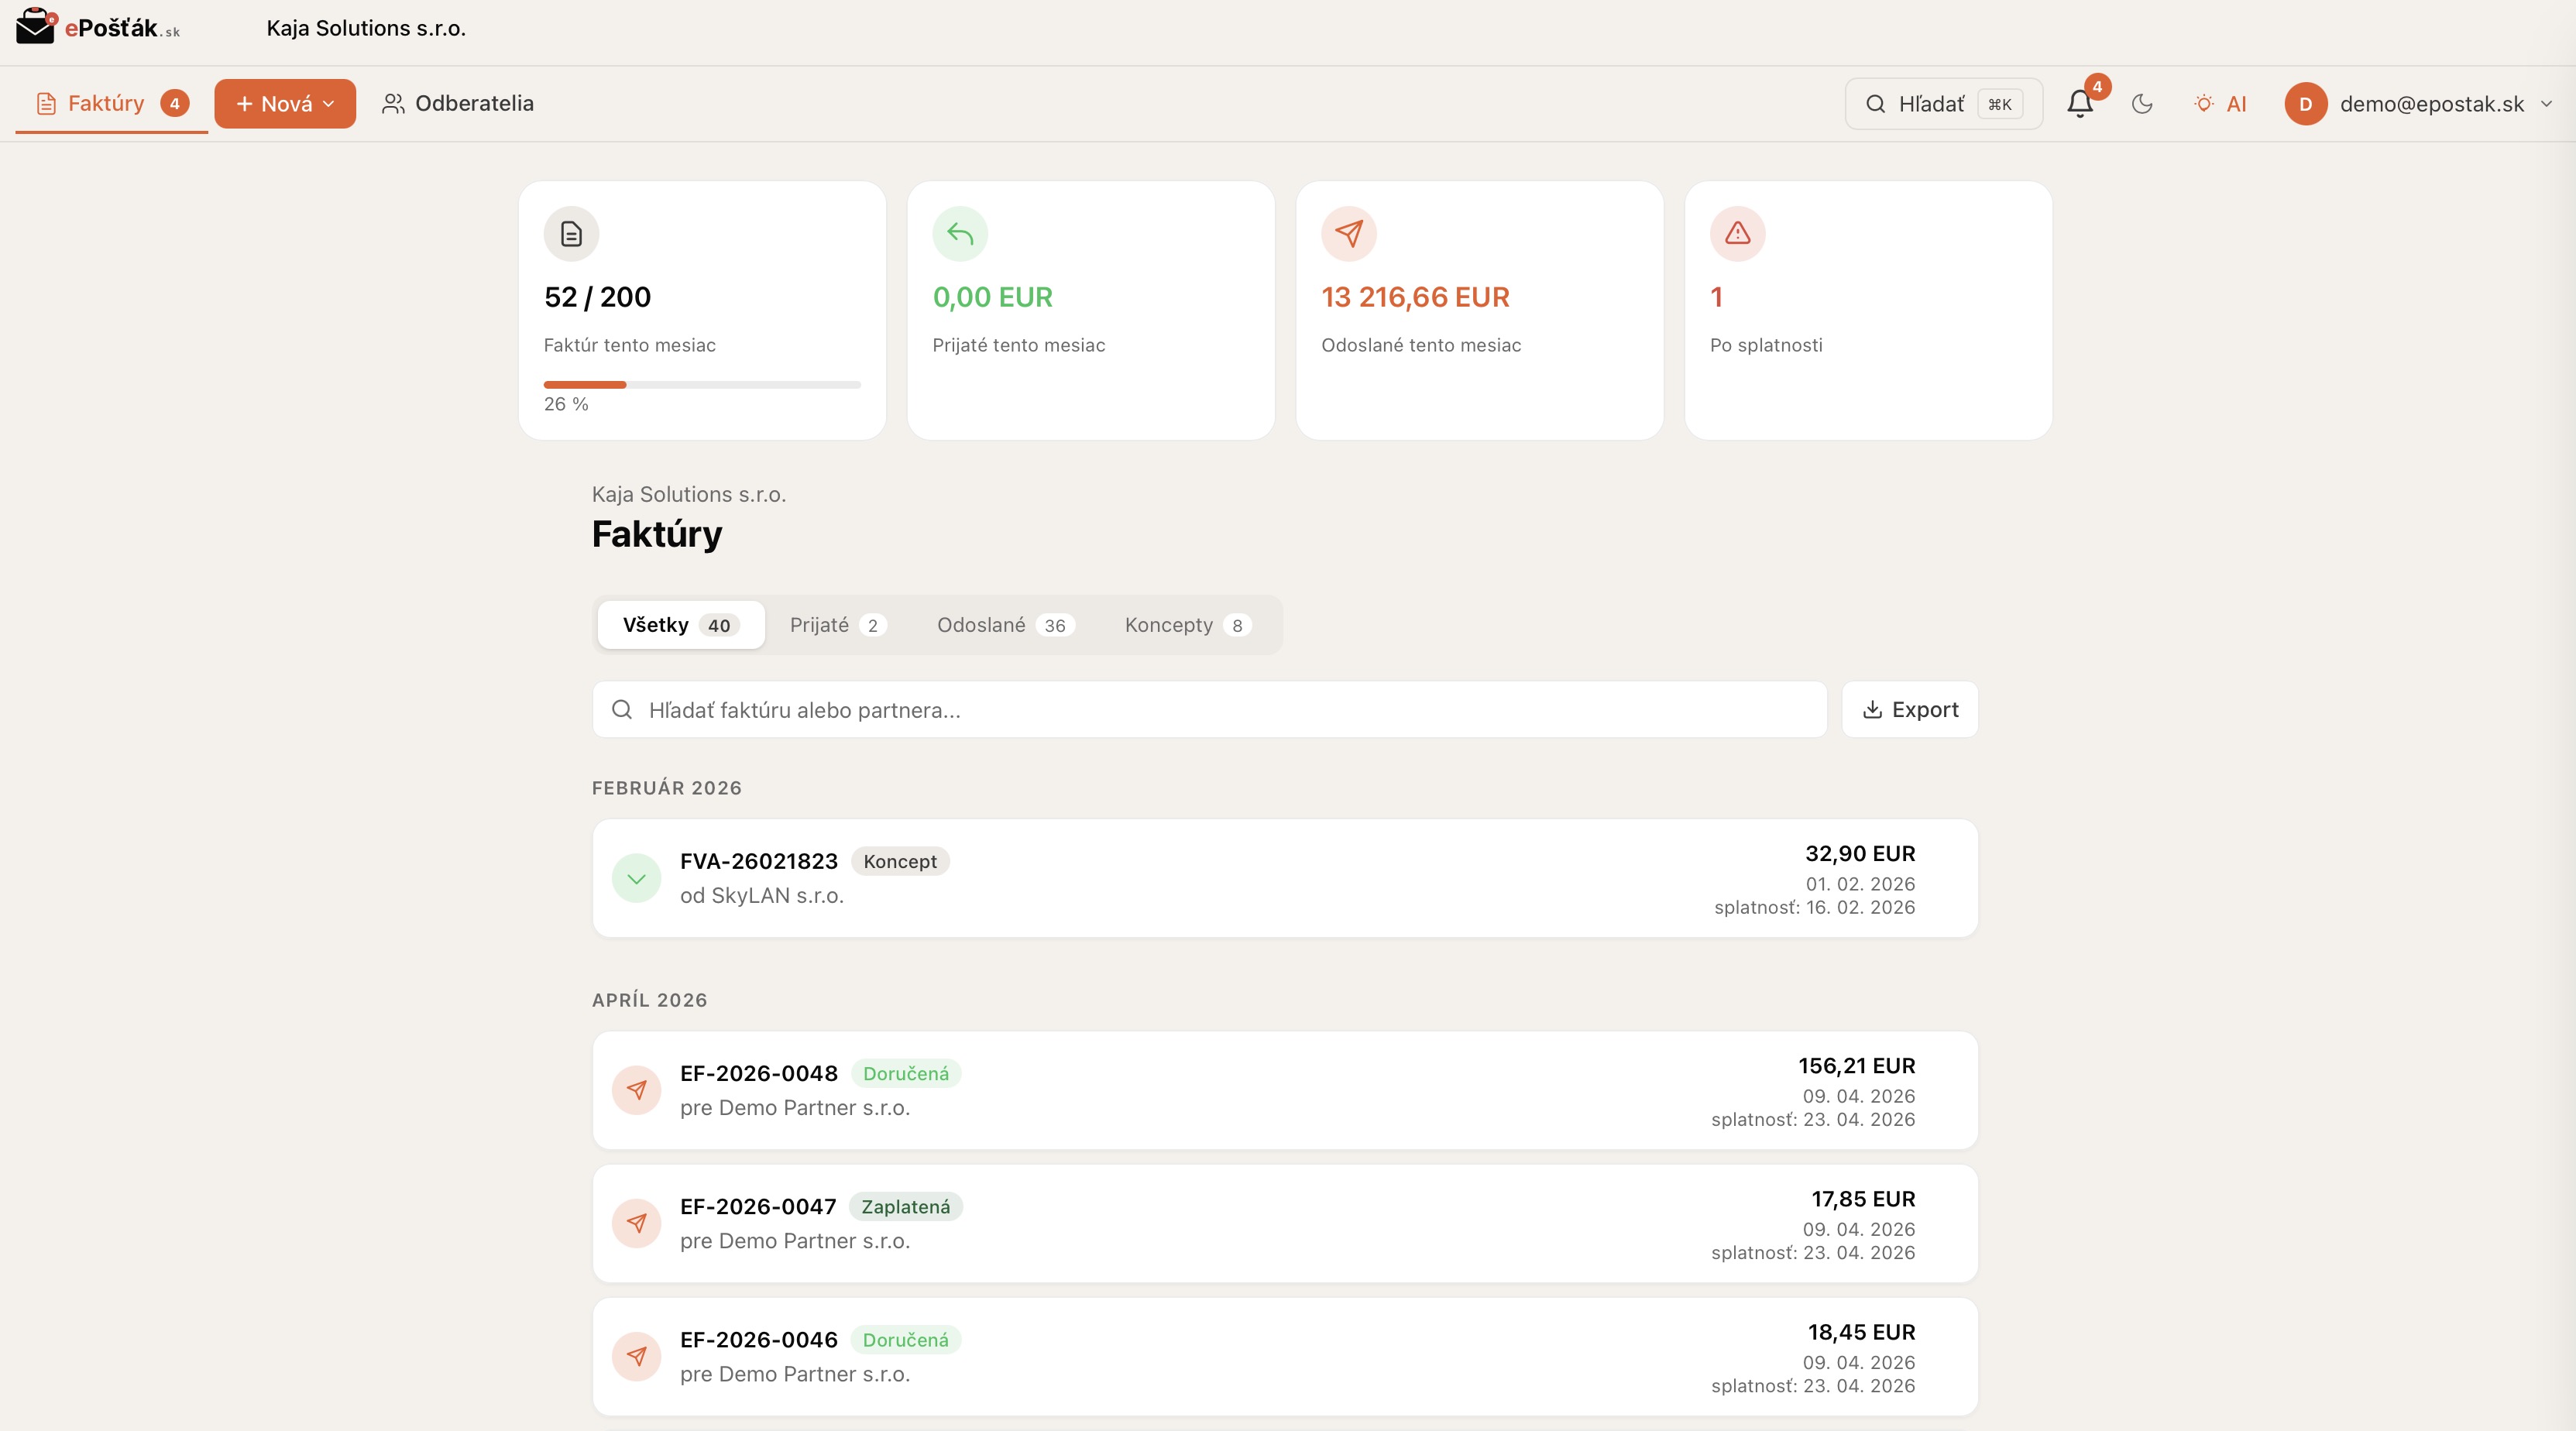The height and width of the screenshot is (1431, 2576).
Task: Click the invoice document icon in stats card
Action: [571, 233]
